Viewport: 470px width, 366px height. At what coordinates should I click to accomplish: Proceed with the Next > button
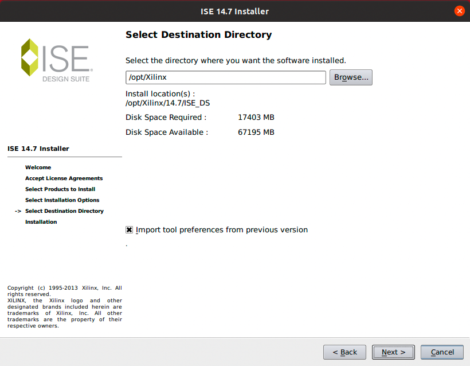[393, 352]
